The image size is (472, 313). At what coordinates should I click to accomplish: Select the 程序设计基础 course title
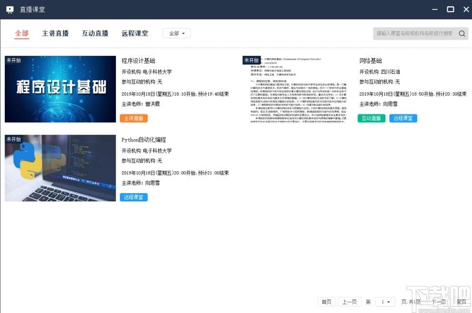pos(138,61)
